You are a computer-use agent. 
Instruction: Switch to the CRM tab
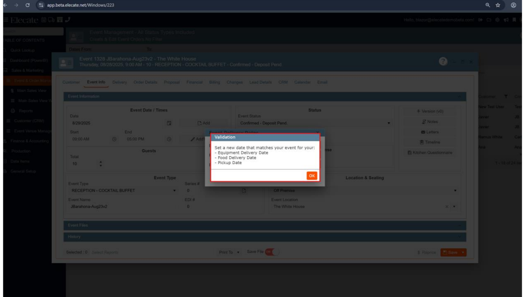click(x=283, y=82)
